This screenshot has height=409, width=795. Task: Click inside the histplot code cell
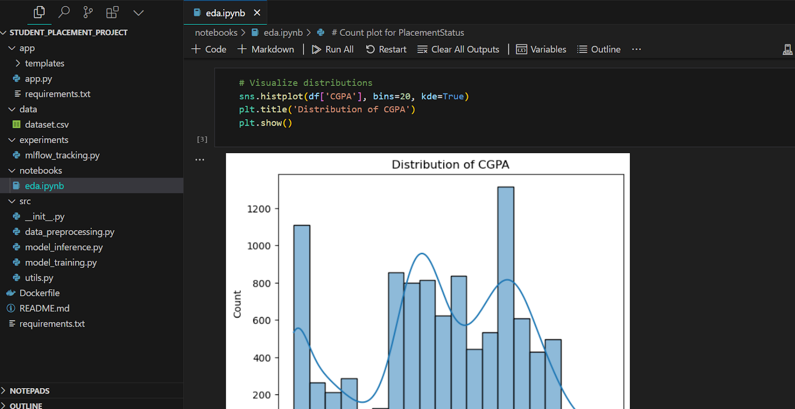(505, 107)
